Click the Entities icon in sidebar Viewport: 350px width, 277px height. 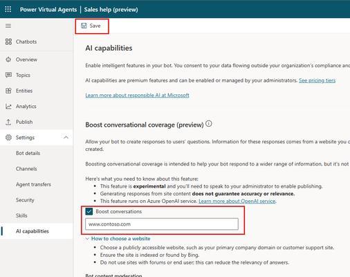click(x=8, y=91)
